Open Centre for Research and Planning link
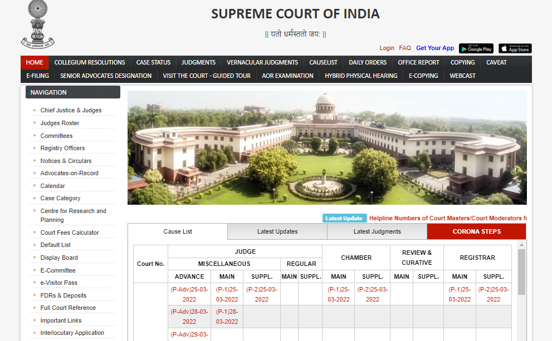The image size is (552, 341). pos(73,215)
